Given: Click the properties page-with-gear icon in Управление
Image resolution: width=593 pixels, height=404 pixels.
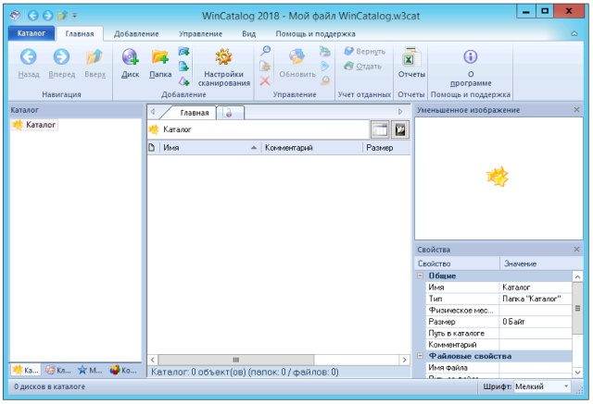Looking at the screenshot, I should coord(265,66).
